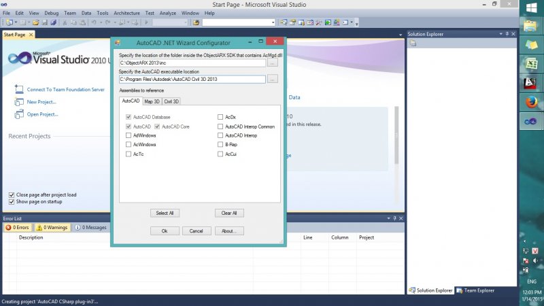The image size is (544, 306).
Task: Open the Add New Item dropdown arrow
Action: click(29, 22)
